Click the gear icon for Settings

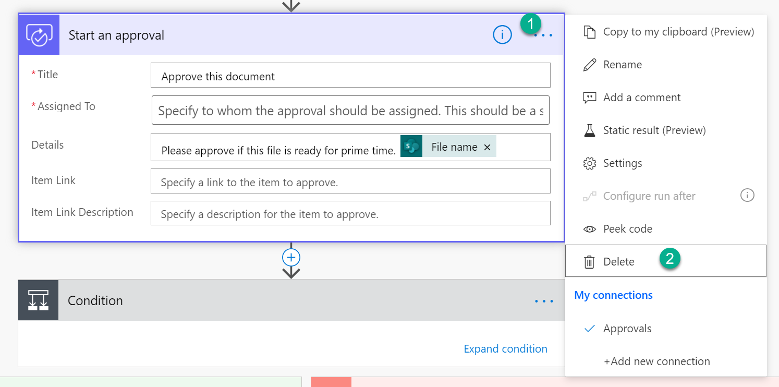coord(589,163)
